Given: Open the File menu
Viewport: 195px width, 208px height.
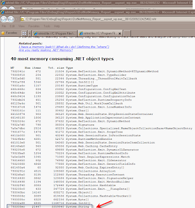Looking at the screenshot, I should point(4,26).
